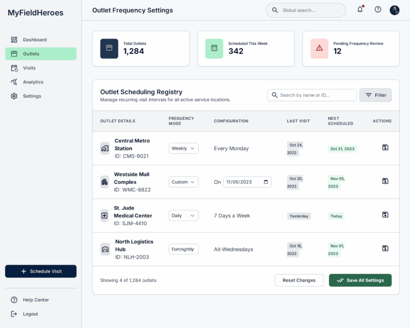
Task: Click Reset Changes button
Action: [299, 280]
